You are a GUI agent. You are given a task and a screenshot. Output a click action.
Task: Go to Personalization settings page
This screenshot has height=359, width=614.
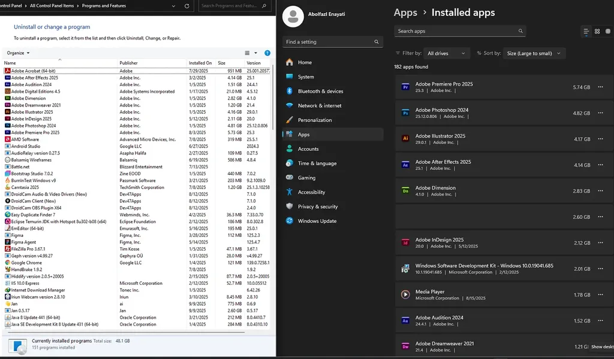[x=315, y=120]
